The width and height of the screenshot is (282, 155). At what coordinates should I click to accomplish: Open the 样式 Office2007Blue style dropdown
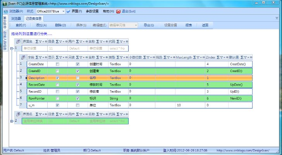click(x=63, y=11)
